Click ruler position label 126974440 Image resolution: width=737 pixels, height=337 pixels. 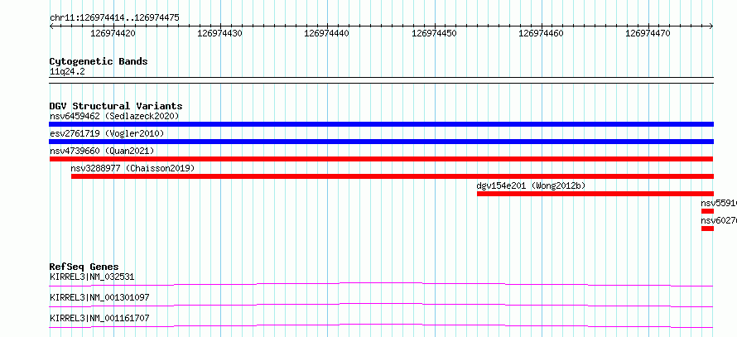pyautogui.click(x=327, y=33)
